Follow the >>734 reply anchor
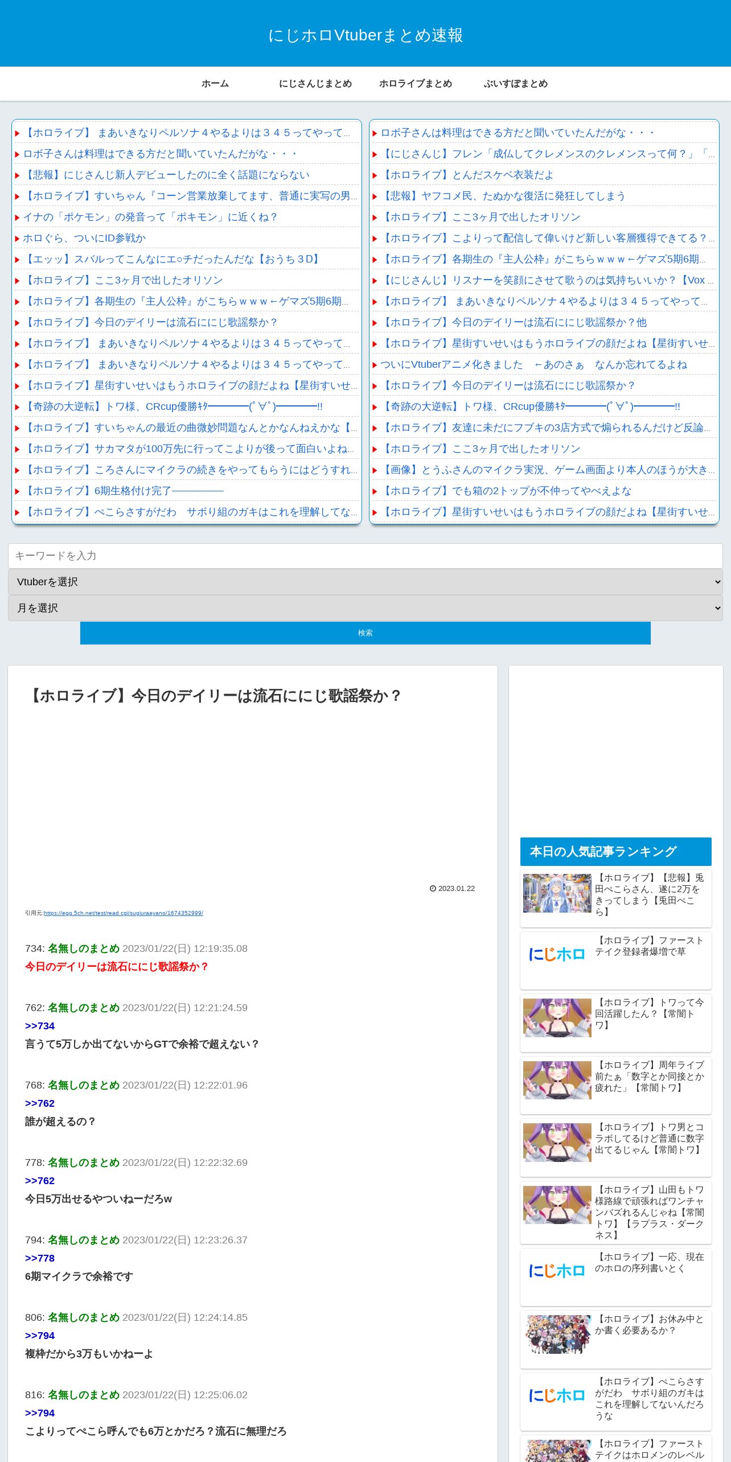The image size is (731, 1462). (40, 1026)
